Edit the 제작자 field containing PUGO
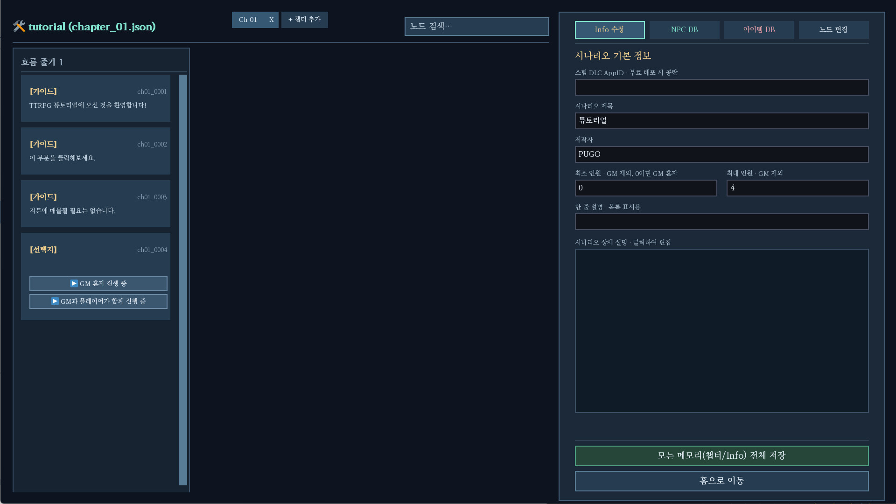896x504 pixels. pos(721,154)
